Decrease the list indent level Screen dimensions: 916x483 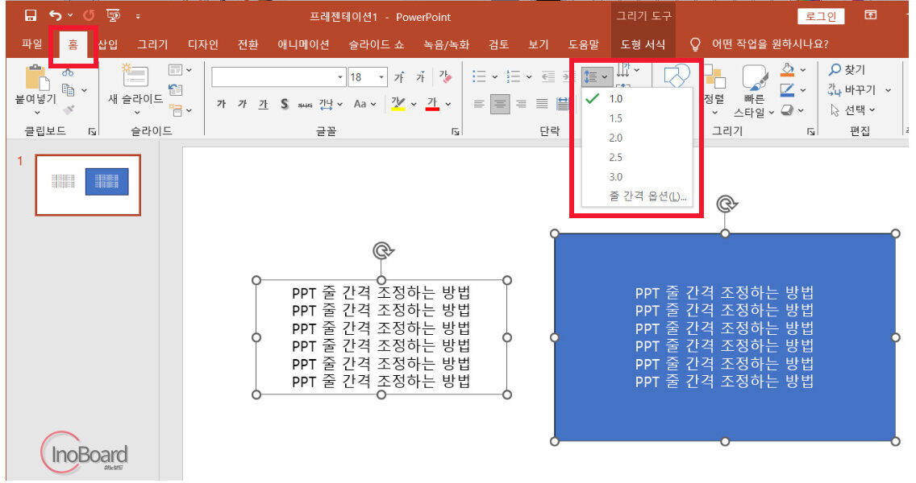548,76
